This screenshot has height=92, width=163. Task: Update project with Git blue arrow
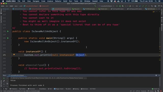pyautogui.click(x=140, y=6)
